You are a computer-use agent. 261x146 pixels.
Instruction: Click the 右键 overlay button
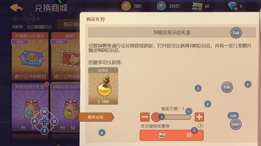[227, 87]
